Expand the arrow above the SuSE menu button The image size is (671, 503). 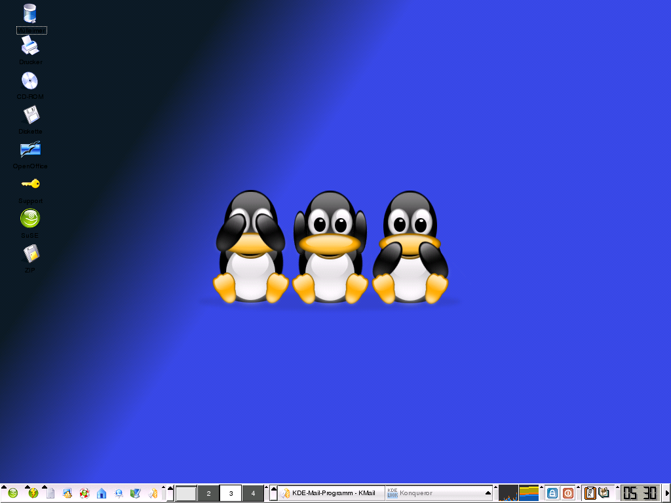click(4, 487)
